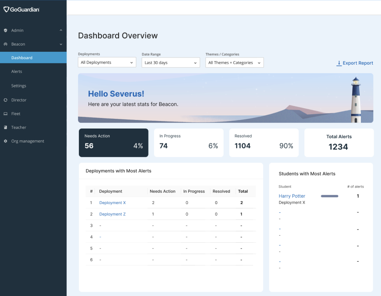Screen dimensions: 381x296
Task: Click the Deployment column header
Action: [110, 191]
